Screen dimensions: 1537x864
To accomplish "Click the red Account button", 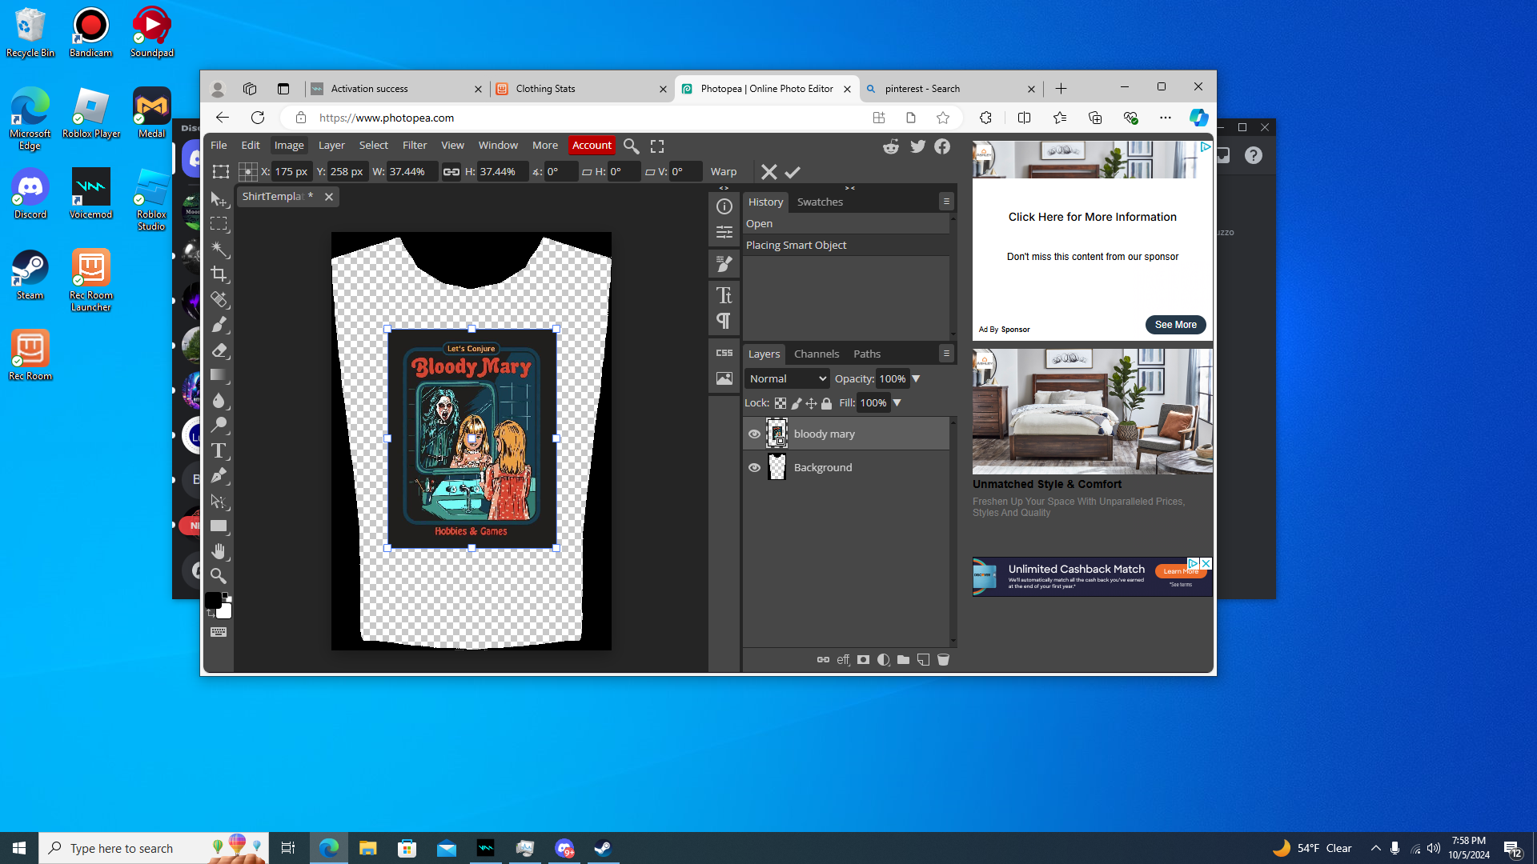I will click(x=592, y=146).
